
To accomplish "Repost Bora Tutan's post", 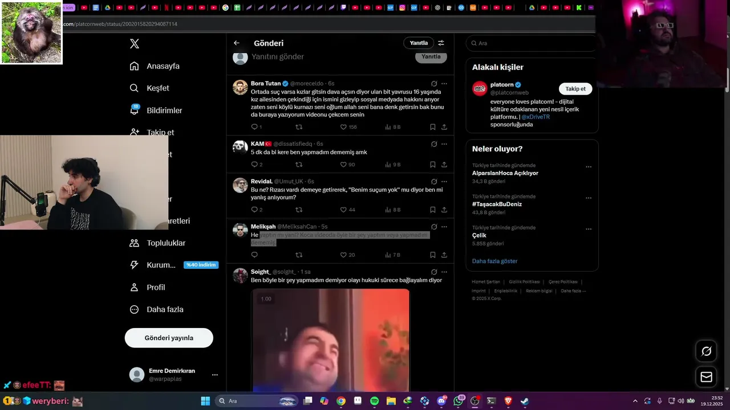I will [x=299, y=127].
